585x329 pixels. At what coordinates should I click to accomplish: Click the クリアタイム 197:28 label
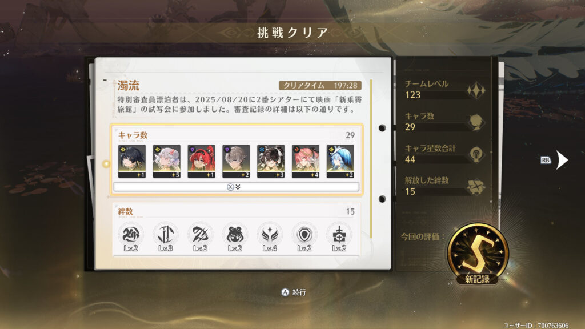click(x=320, y=86)
